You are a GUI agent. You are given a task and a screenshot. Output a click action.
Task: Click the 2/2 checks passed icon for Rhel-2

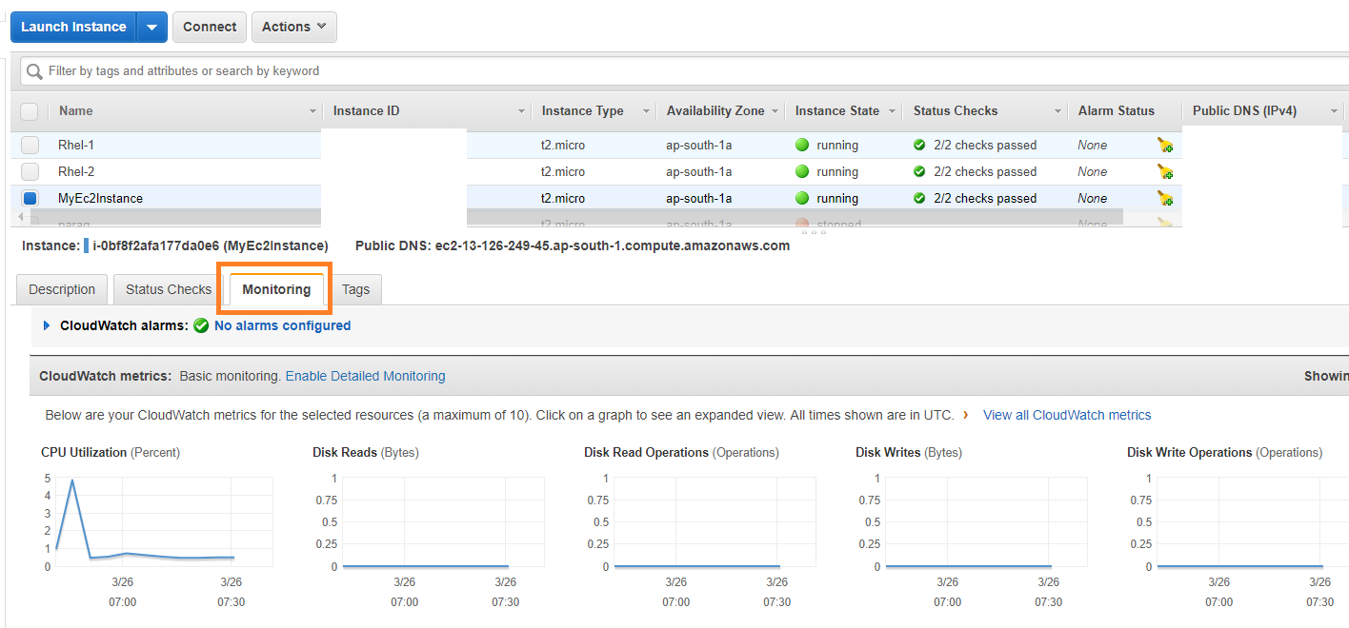tap(920, 171)
